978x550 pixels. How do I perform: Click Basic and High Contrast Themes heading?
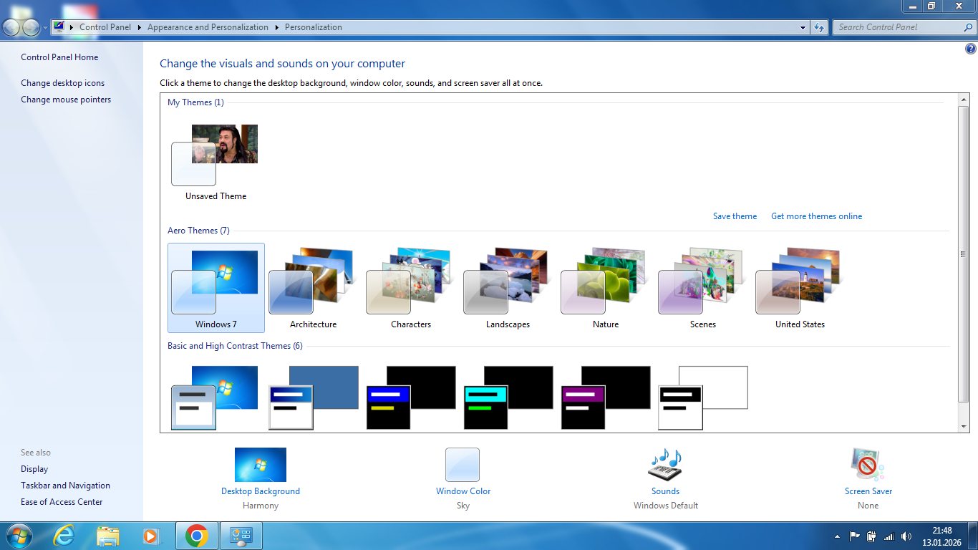235,346
